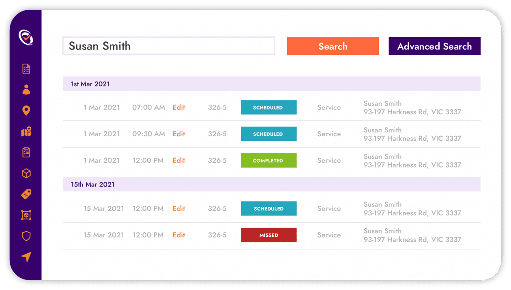Open the clipboard sidebar icon
This screenshot has width=511, height=290.
pyautogui.click(x=26, y=153)
